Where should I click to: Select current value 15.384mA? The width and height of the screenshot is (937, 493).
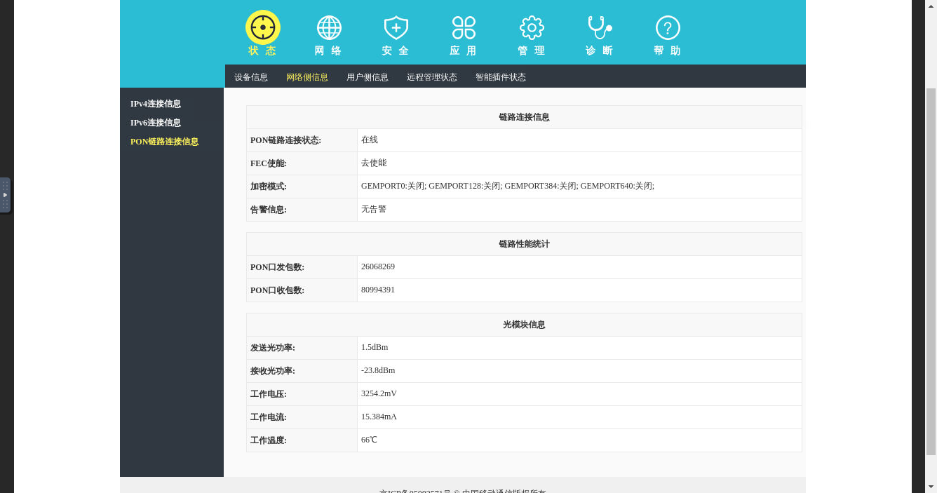point(379,417)
